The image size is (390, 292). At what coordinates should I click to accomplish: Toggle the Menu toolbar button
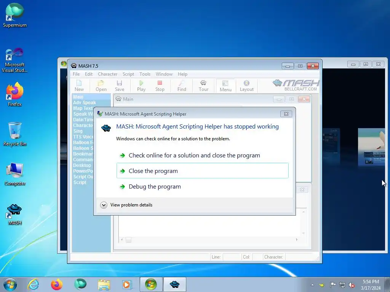point(225,86)
